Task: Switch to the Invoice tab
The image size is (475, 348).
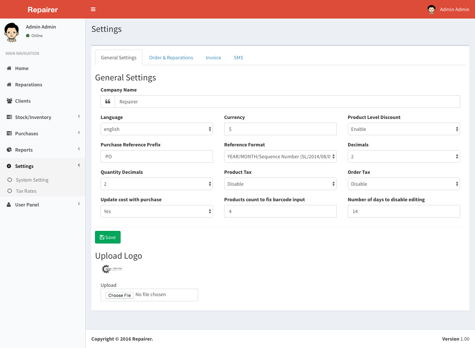Action: tap(213, 57)
